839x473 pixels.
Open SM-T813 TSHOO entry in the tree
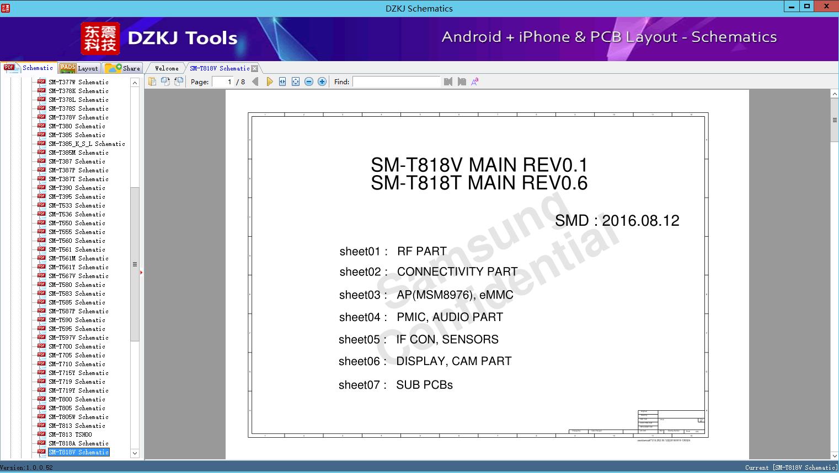[70, 434]
